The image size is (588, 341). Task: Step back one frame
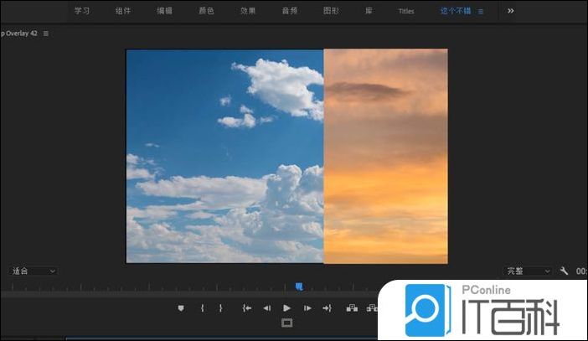[266, 308]
